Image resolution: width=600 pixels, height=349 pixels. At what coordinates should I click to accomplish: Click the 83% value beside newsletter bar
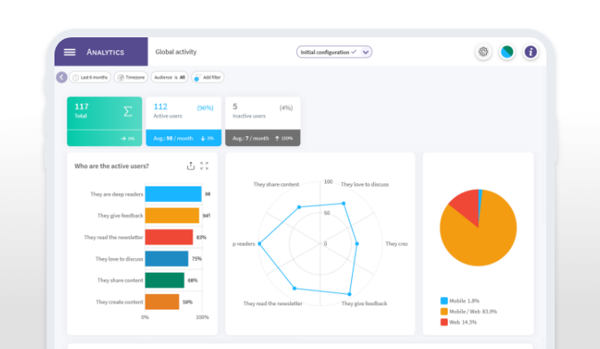click(x=202, y=238)
